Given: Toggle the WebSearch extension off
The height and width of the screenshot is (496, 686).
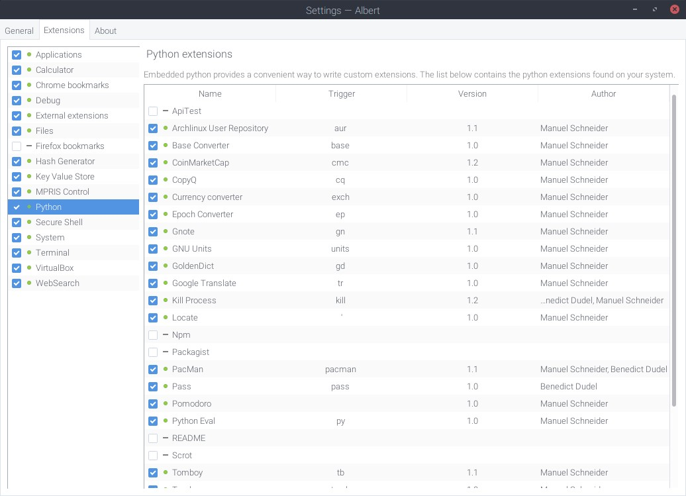Looking at the screenshot, I should pos(16,283).
